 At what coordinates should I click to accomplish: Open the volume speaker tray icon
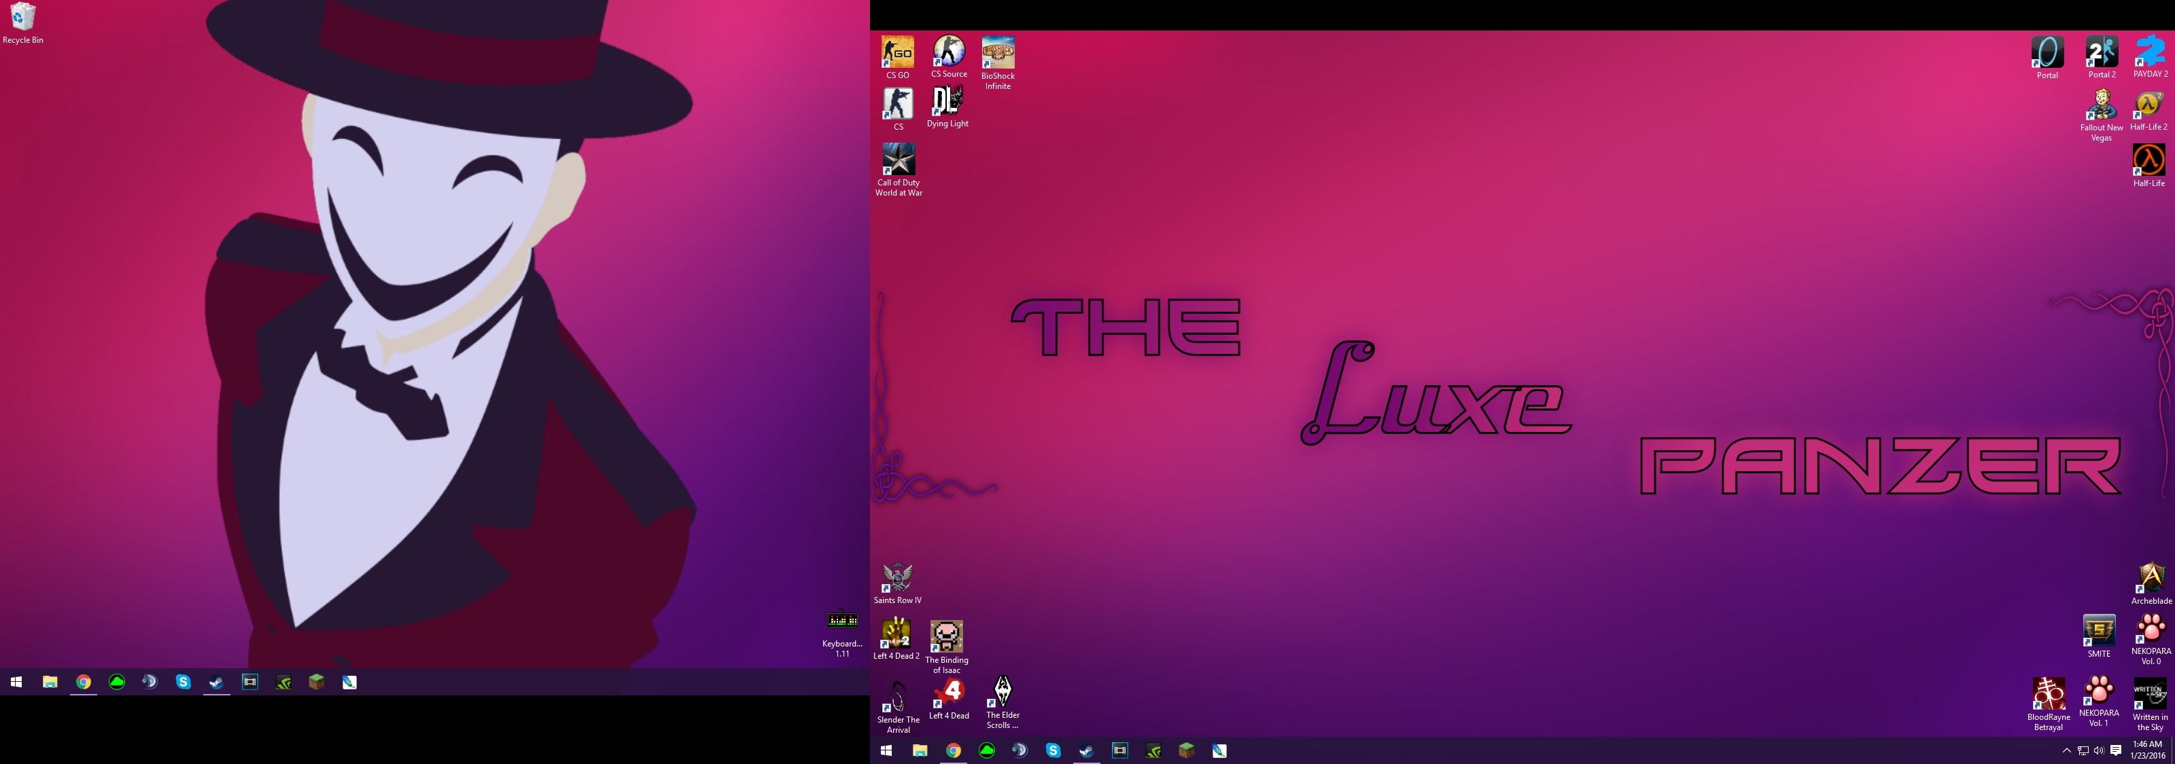coord(2099,750)
